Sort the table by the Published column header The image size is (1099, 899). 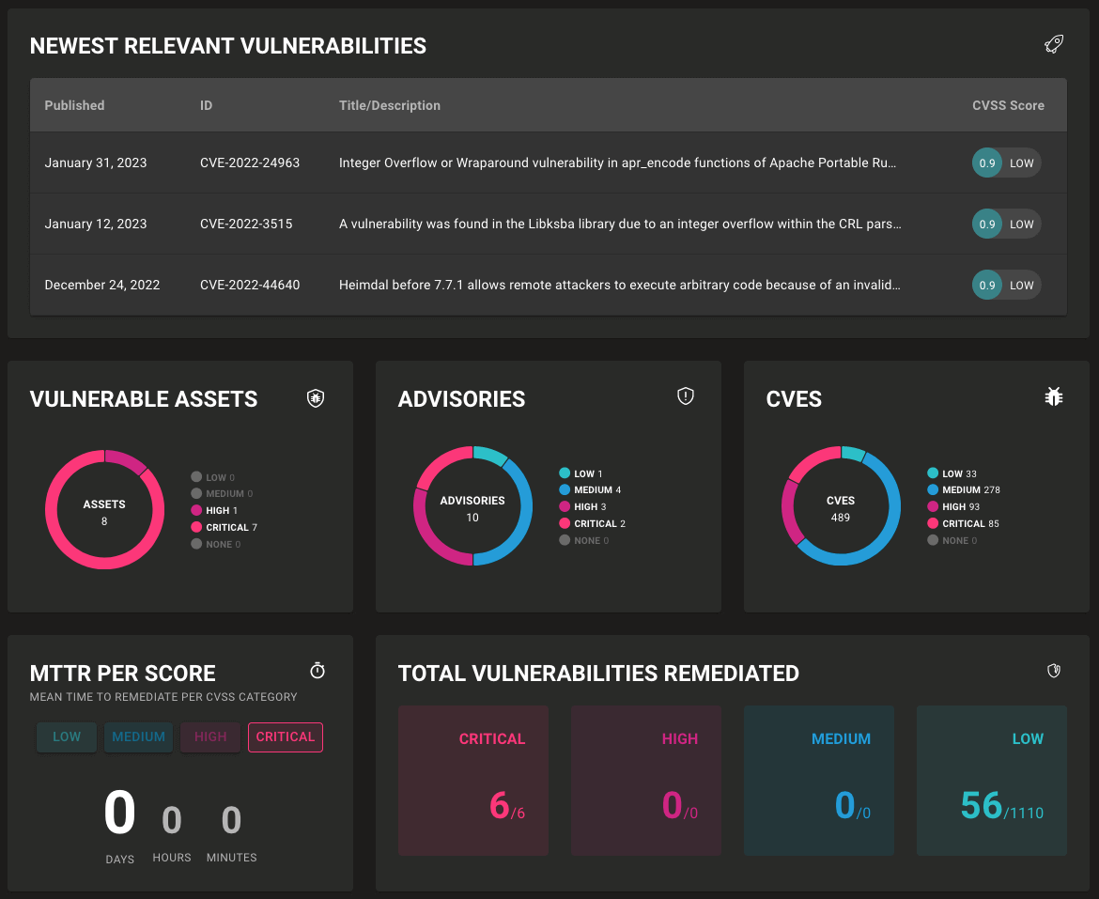[74, 105]
